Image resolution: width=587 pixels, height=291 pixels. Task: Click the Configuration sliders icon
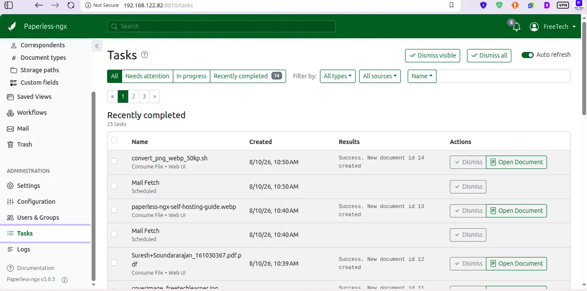pos(10,202)
